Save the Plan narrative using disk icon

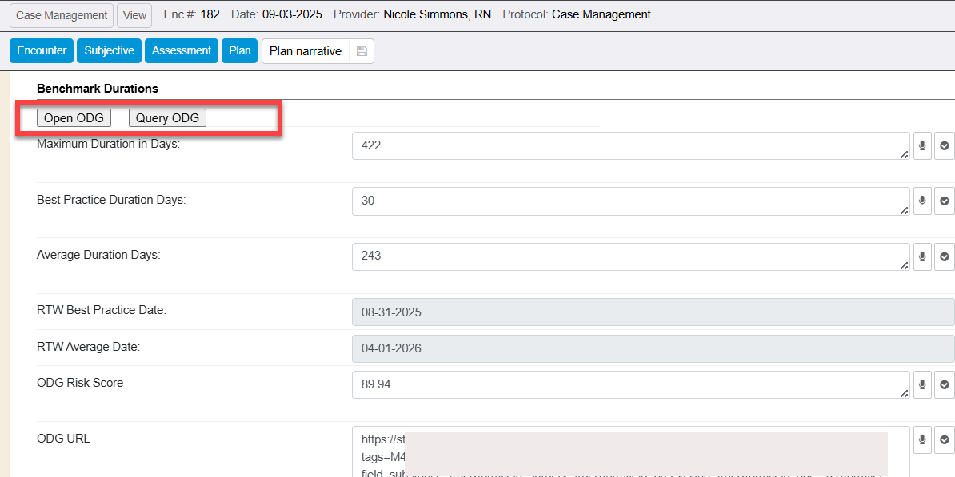coord(362,51)
